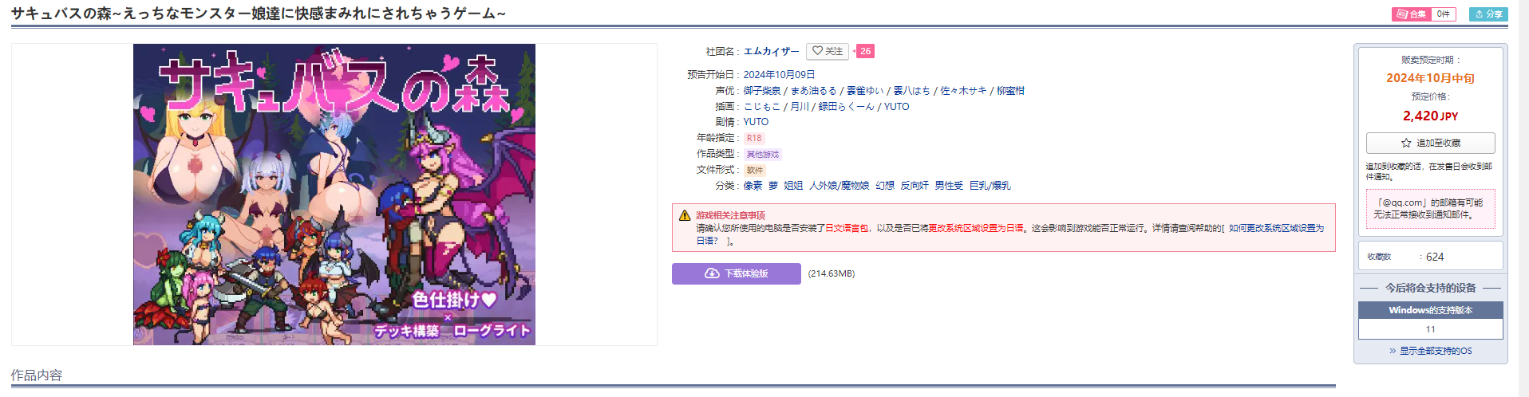Click the R18 age rating tag
This screenshot has height=397, width=1529.
click(754, 138)
